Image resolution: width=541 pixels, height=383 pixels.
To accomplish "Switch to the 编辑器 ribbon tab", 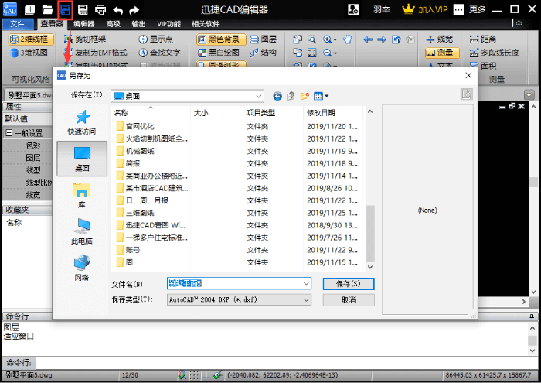I will click(x=83, y=24).
